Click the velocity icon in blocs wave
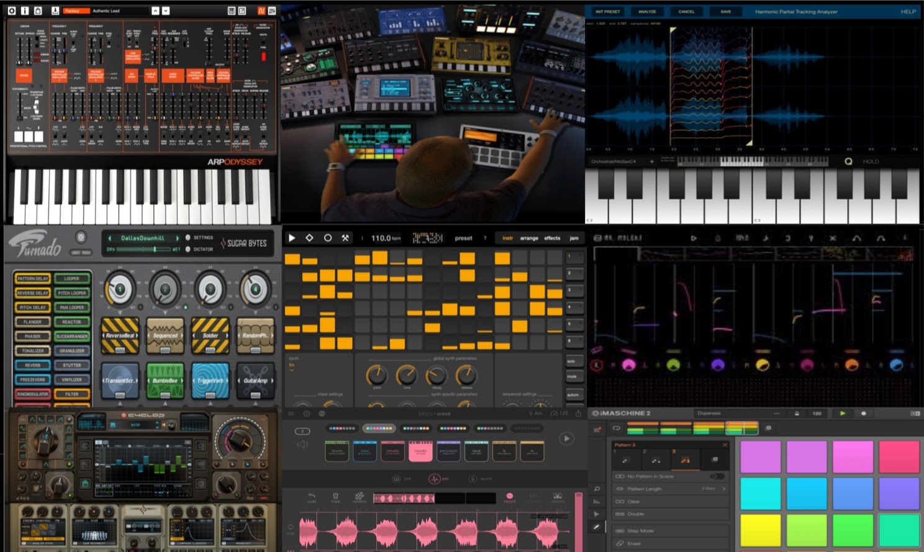This screenshot has width=924, height=552. tap(558, 497)
